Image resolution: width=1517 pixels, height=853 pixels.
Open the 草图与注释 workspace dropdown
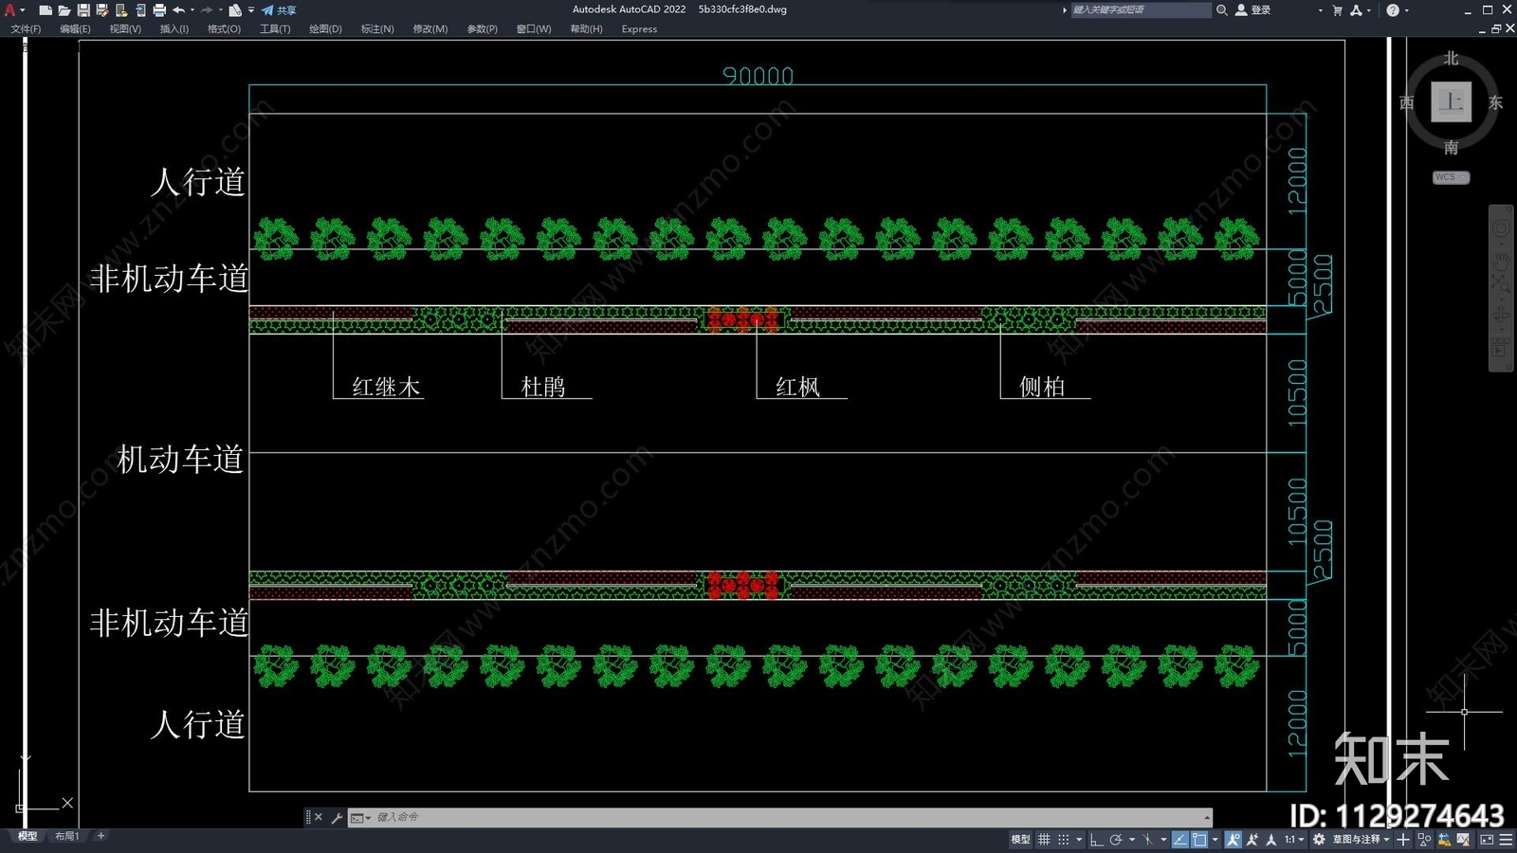click(x=1362, y=840)
